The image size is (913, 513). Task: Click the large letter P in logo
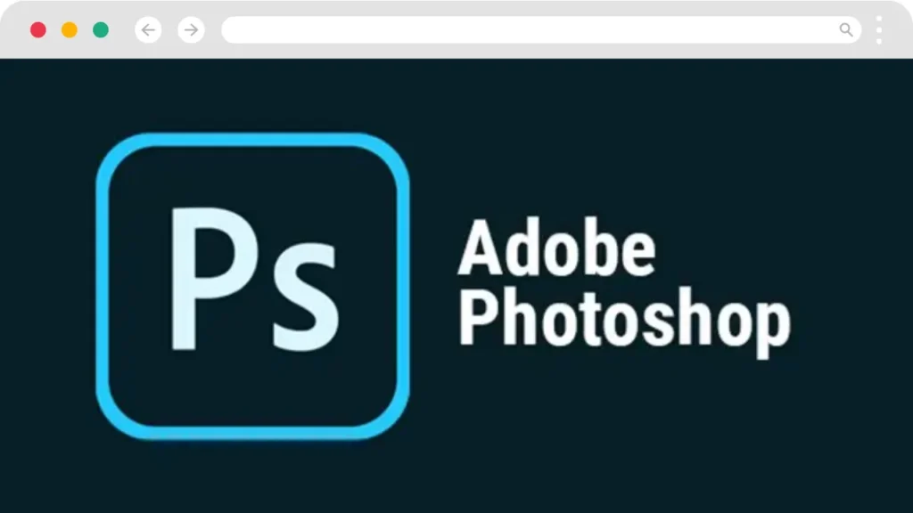[x=214, y=279]
